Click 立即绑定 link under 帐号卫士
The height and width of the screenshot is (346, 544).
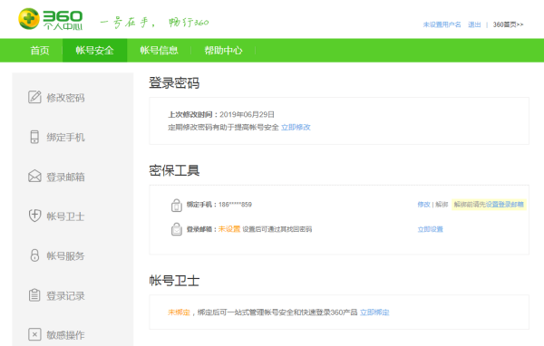[374, 312]
